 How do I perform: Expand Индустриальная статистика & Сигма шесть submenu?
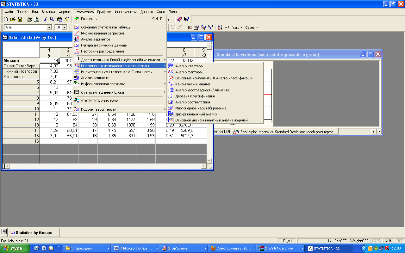pyautogui.click(x=120, y=72)
